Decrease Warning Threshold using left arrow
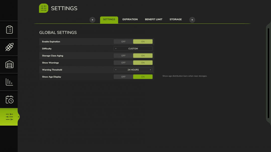The height and width of the screenshot is (152, 271). pos(116,70)
